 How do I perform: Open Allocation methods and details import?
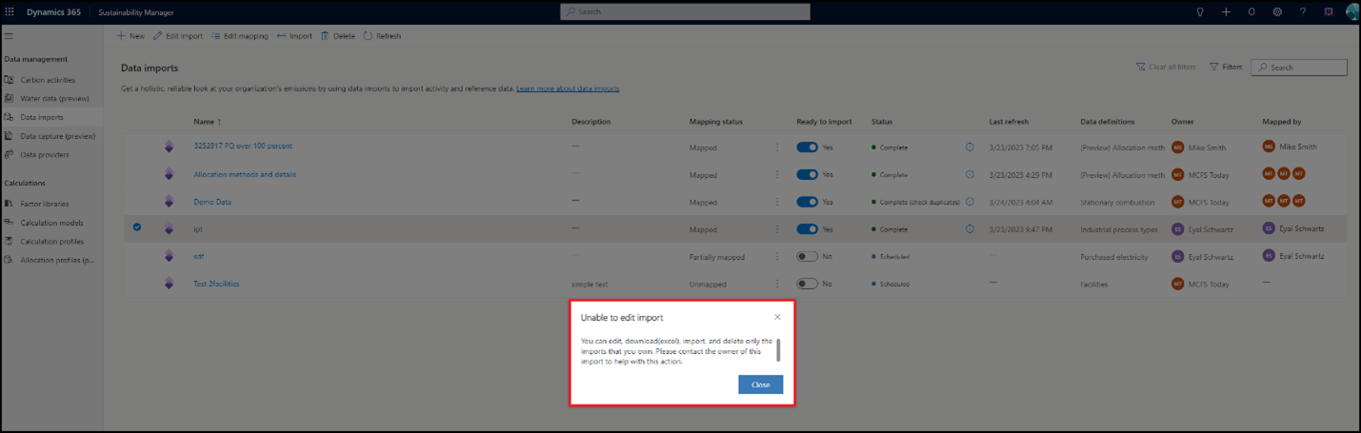point(245,174)
